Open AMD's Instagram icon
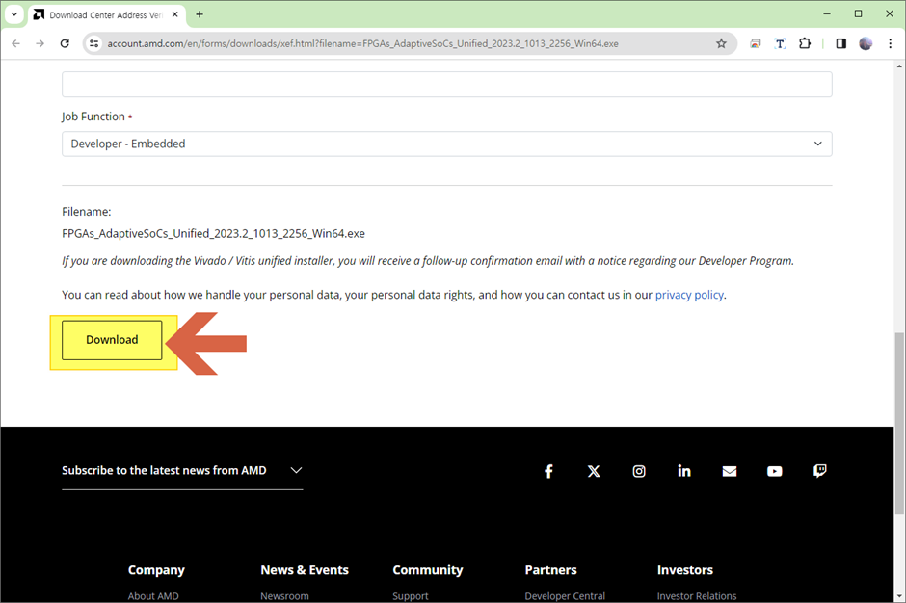The image size is (906, 603). pos(639,471)
